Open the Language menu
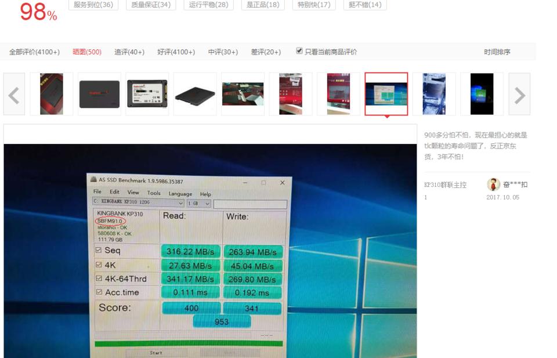 pos(182,194)
